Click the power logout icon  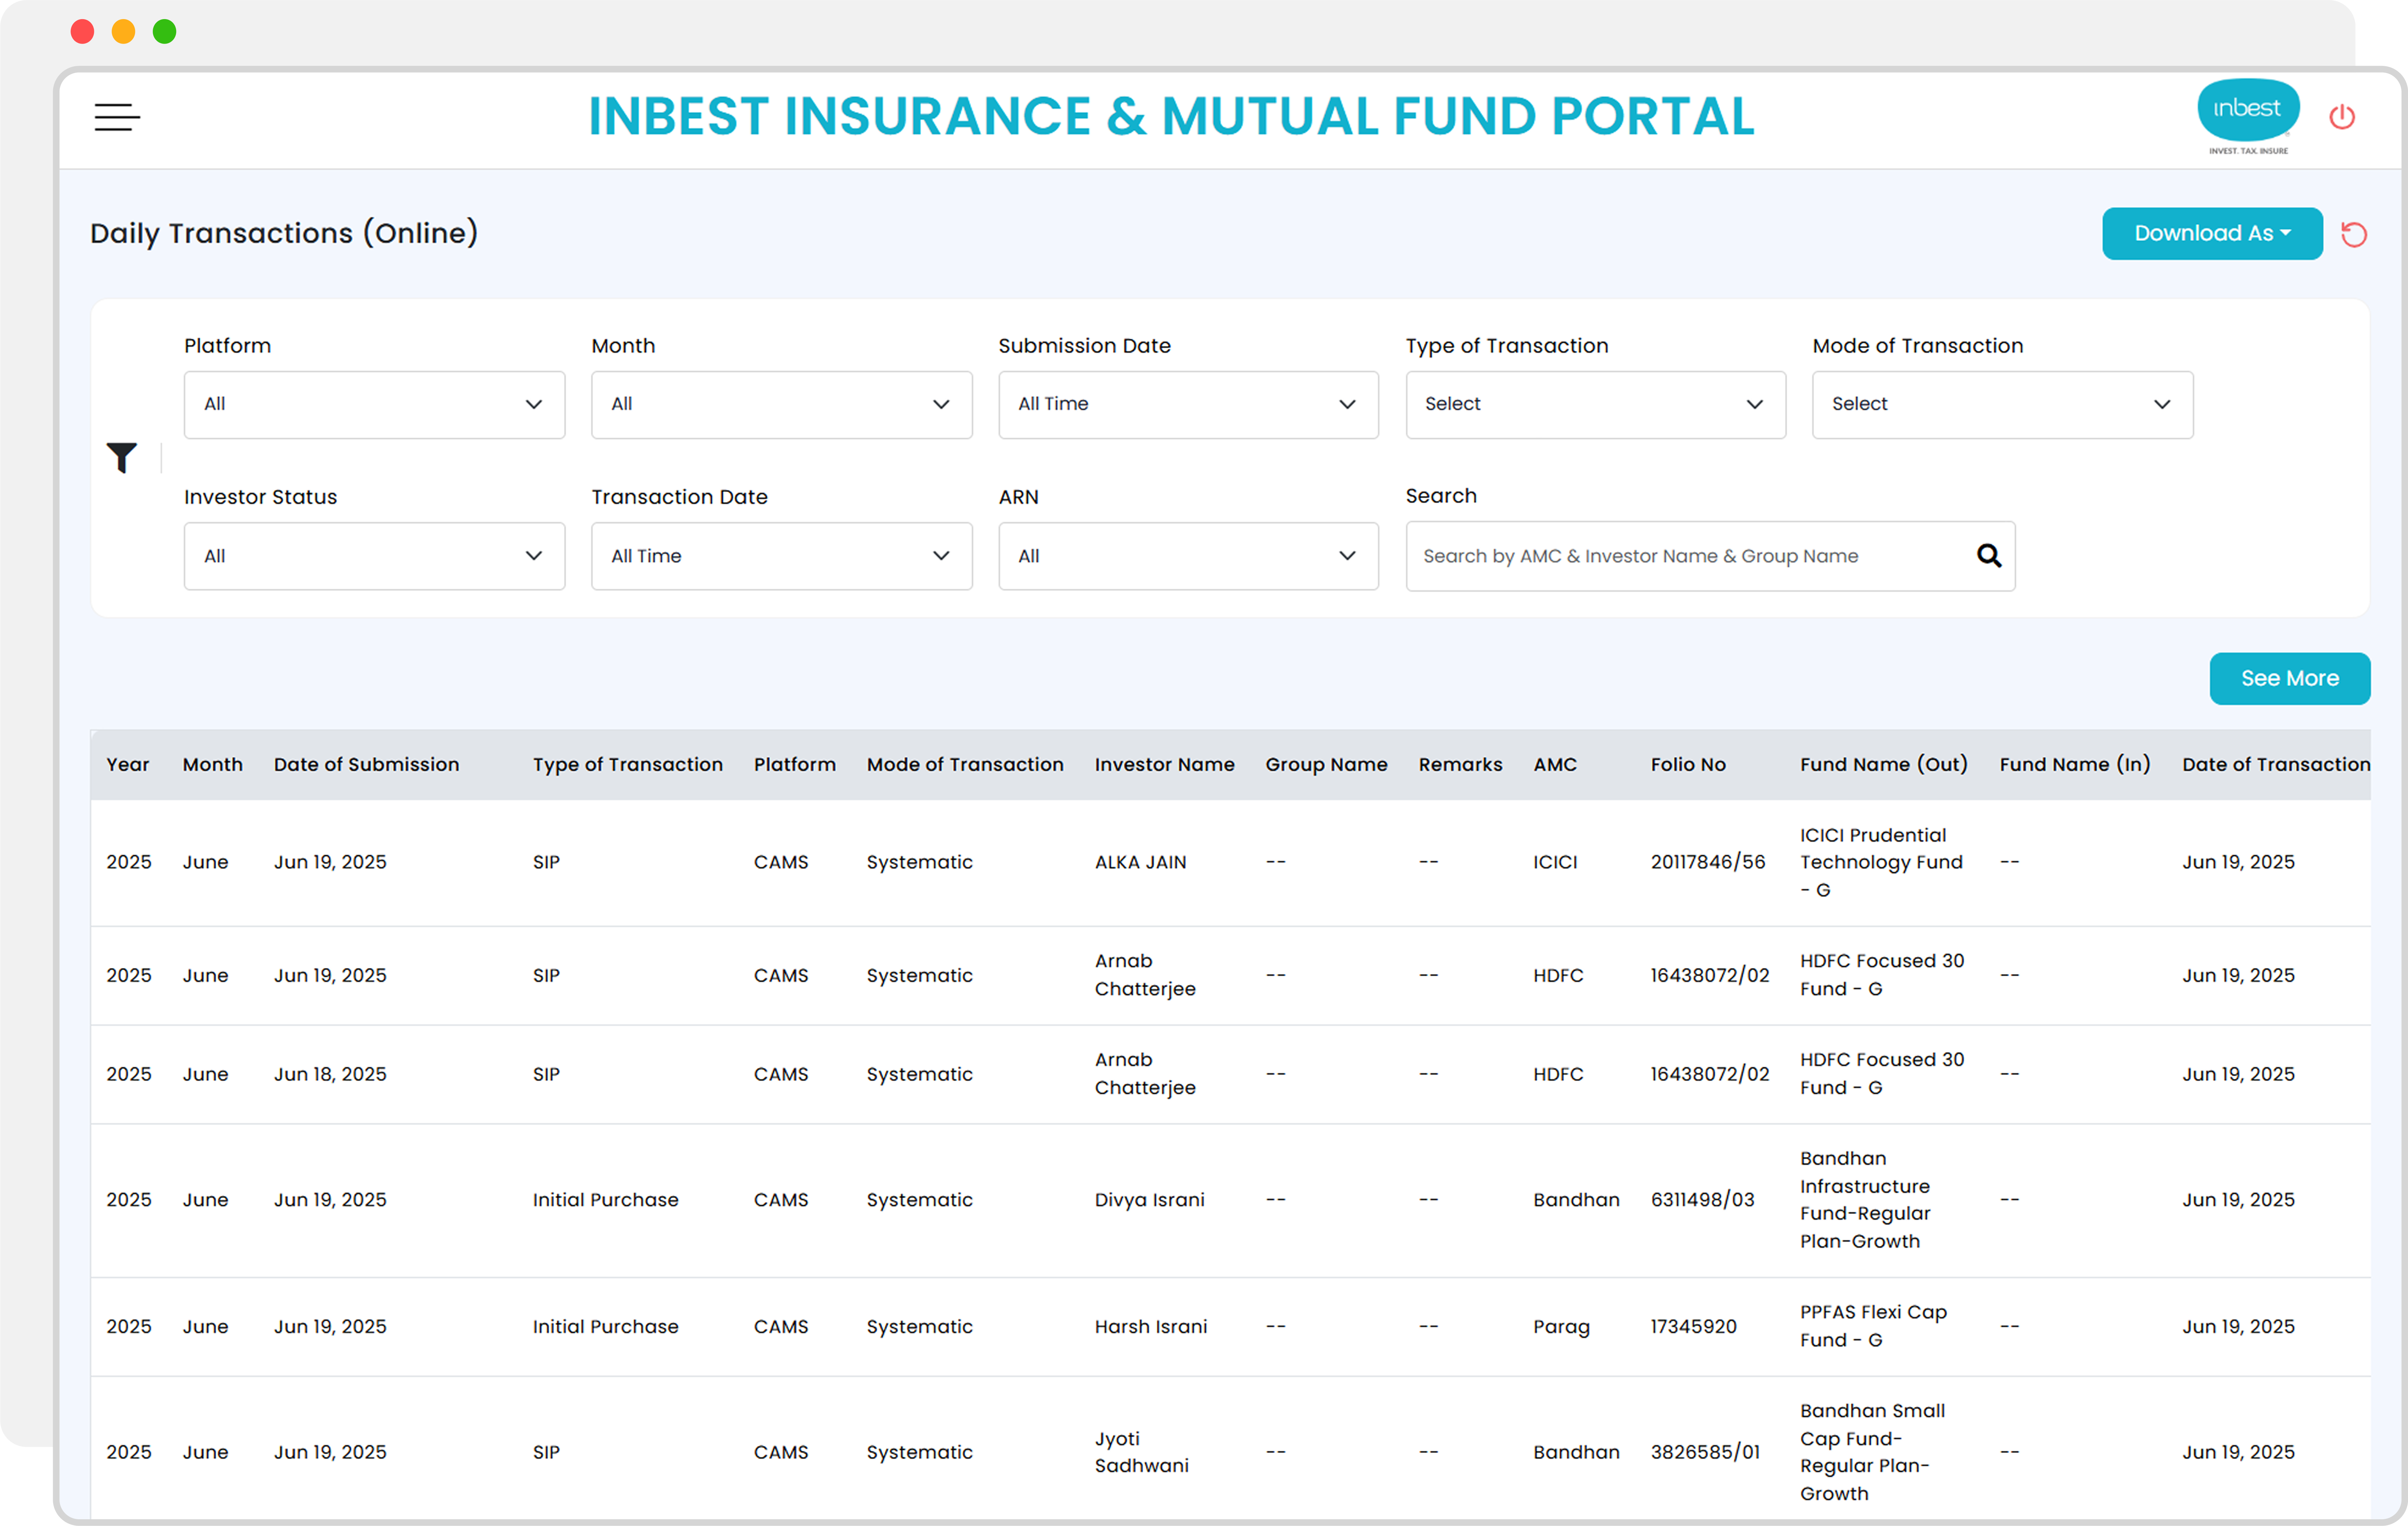pos(2342,117)
